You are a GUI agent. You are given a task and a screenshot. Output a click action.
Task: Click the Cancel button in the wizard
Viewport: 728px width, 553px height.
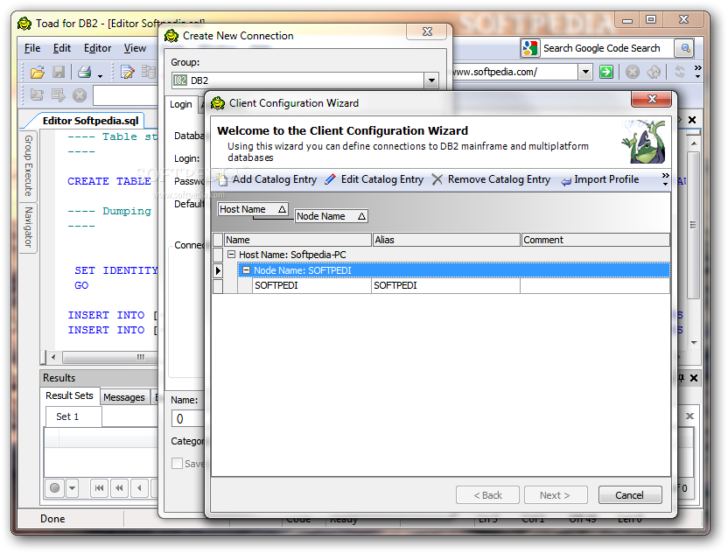pyautogui.click(x=630, y=495)
